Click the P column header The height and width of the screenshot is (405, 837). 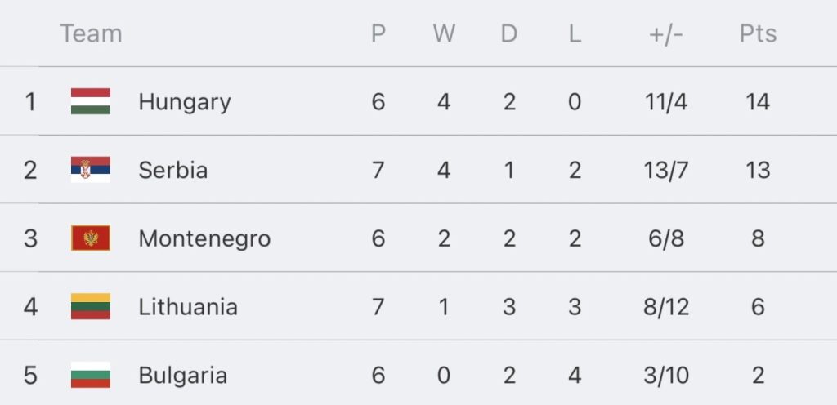pyautogui.click(x=378, y=33)
